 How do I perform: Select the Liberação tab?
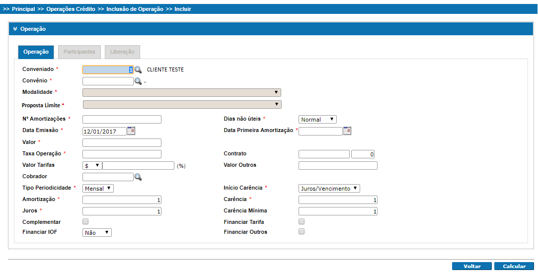coord(122,52)
